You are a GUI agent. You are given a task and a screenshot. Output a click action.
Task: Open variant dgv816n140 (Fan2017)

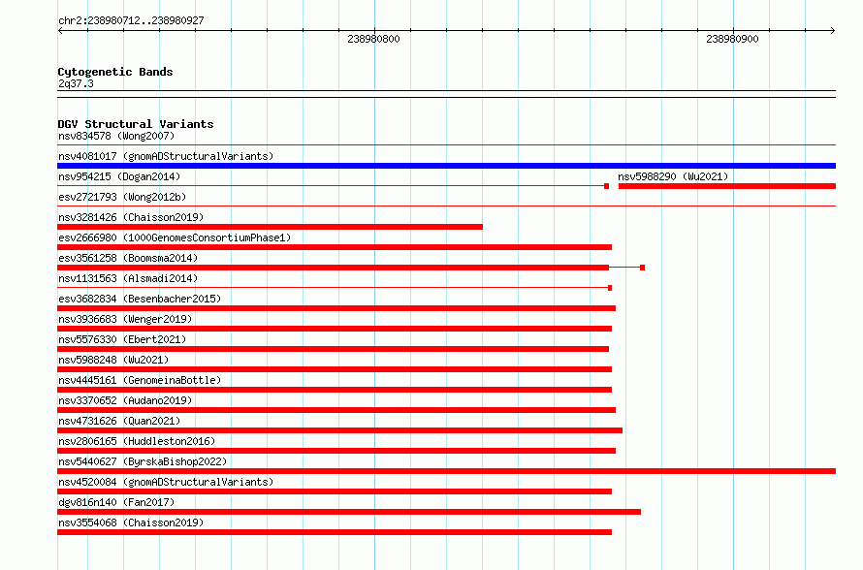click(x=116, y=502)
